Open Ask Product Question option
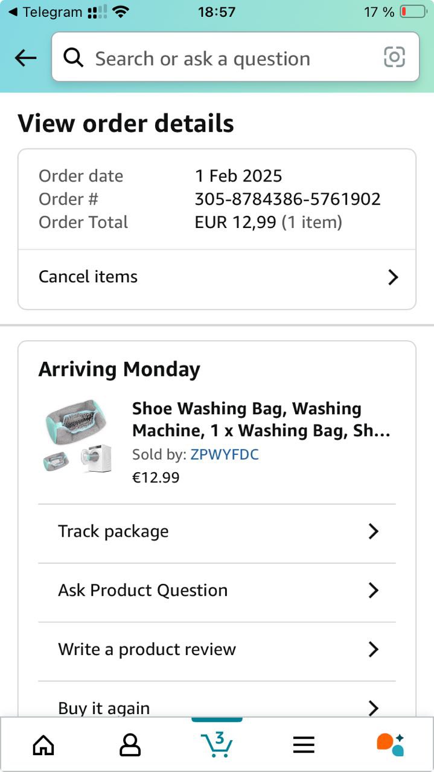Viewport: 434px width, 772px height. click(x=143, y=590)
